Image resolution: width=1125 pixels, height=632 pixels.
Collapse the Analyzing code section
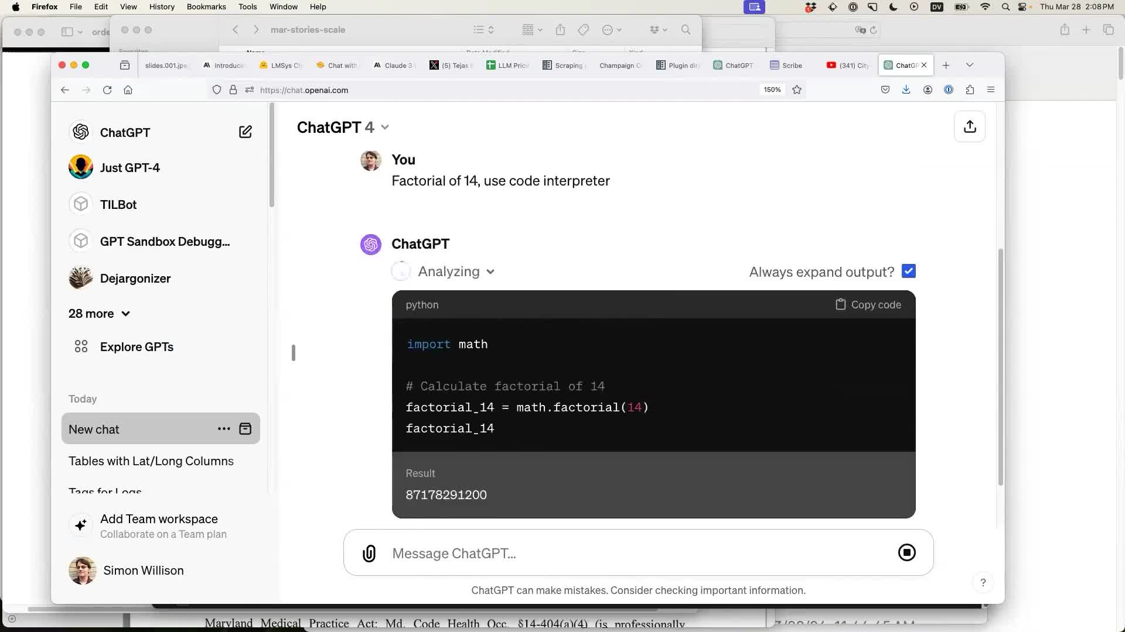click(456, 272)
